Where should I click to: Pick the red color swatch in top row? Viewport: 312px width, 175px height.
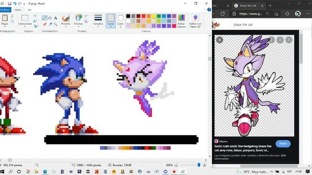tap(143, 16)
